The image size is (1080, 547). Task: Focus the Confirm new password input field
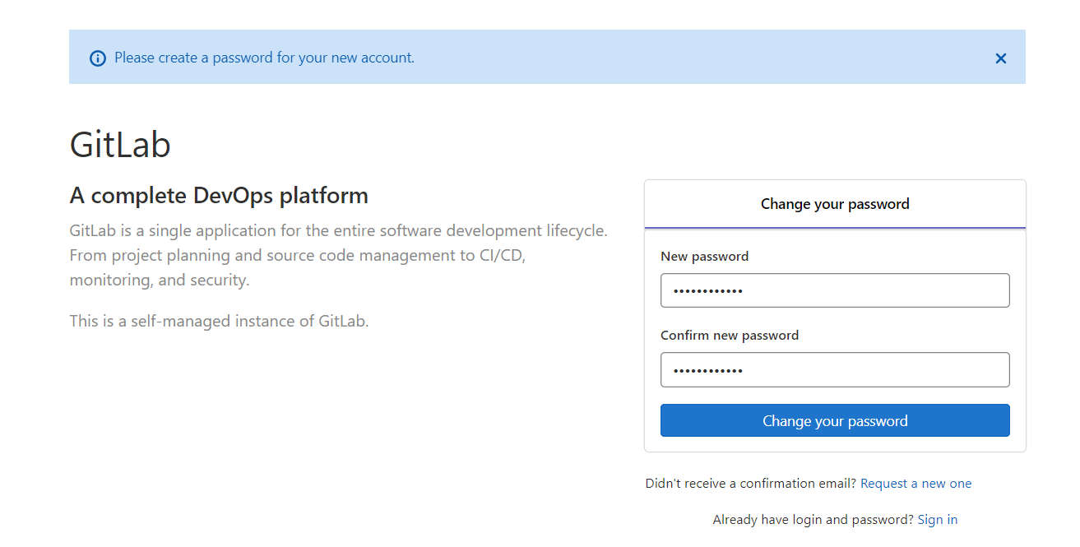coord(835,369)
